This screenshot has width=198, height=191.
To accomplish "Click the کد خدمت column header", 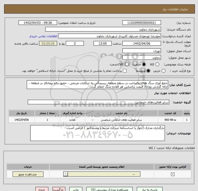I will point(170,113).
